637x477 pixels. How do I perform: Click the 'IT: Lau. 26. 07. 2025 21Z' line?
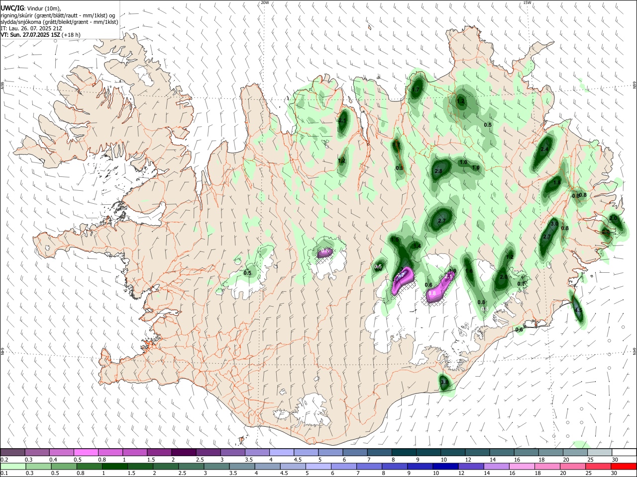(31, 28)
